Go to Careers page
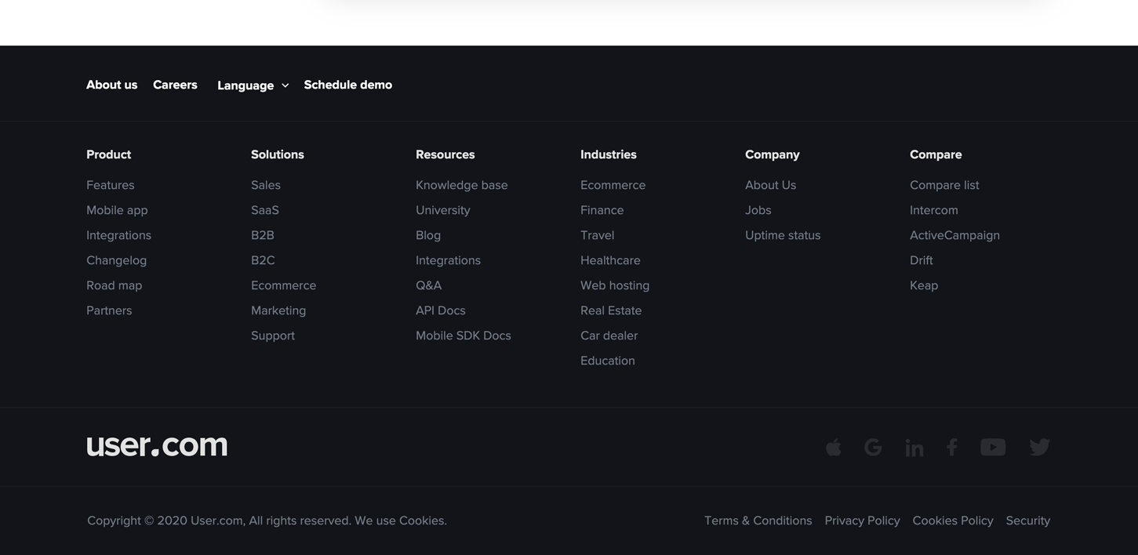 click(x=175, y=85)
